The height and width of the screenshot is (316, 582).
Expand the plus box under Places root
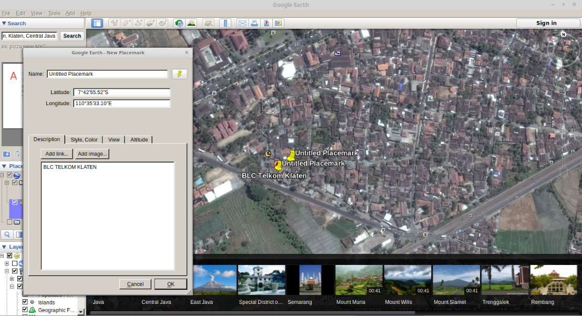click(x=7, y=182)
